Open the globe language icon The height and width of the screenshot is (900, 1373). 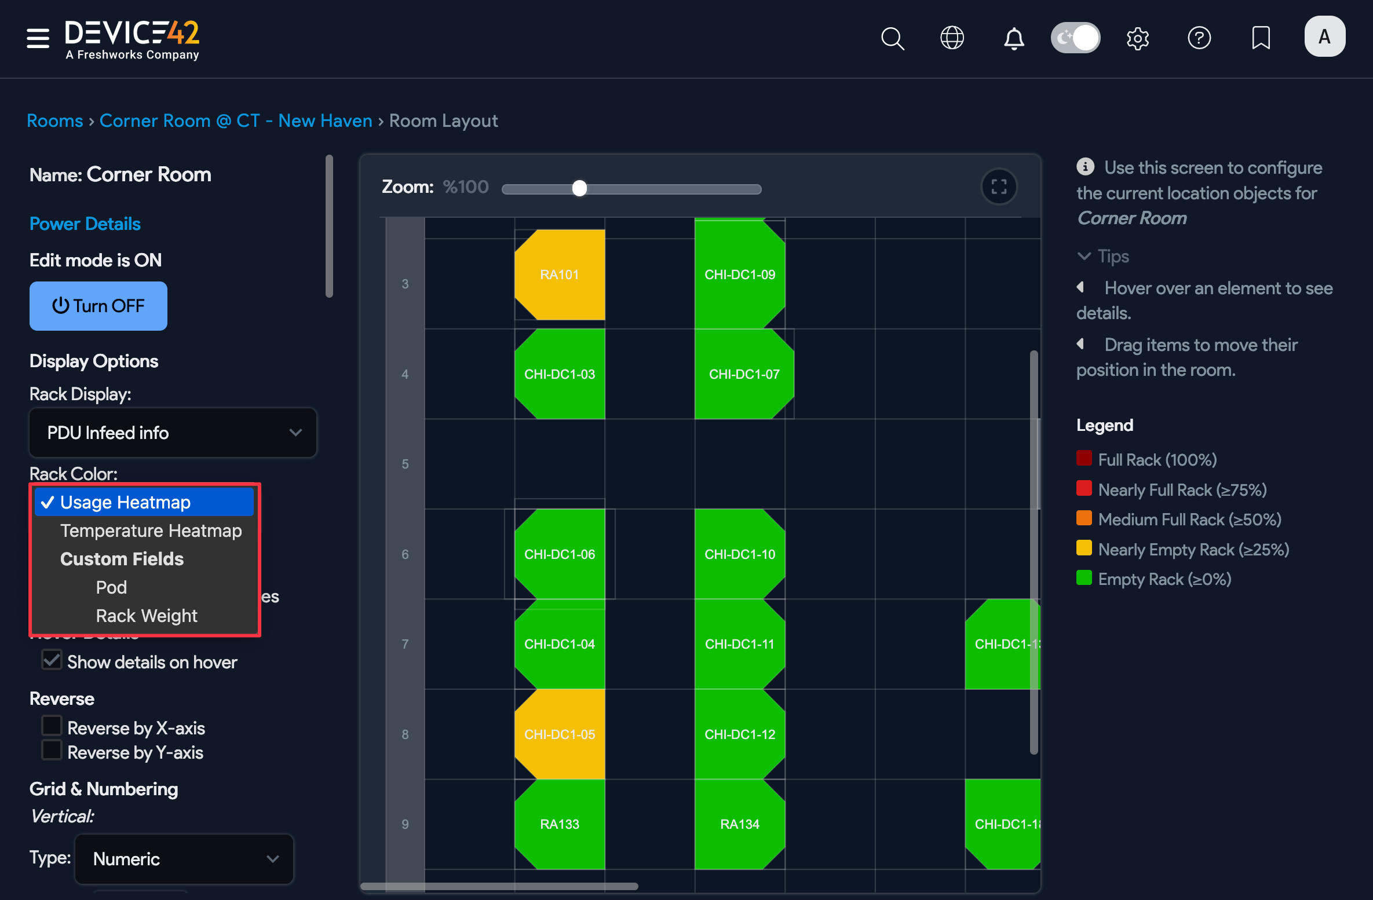(952, 38)
